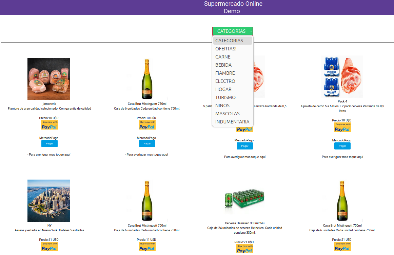
Task: Open the CATEGORIAS dropdown button
Action: [x=232, y=31]
